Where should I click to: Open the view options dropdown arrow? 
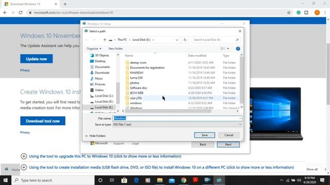pos(228,49)
